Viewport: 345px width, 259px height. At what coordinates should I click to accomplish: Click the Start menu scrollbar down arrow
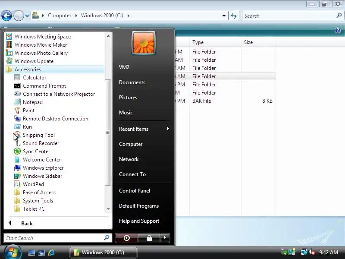(x=108, y=209)
